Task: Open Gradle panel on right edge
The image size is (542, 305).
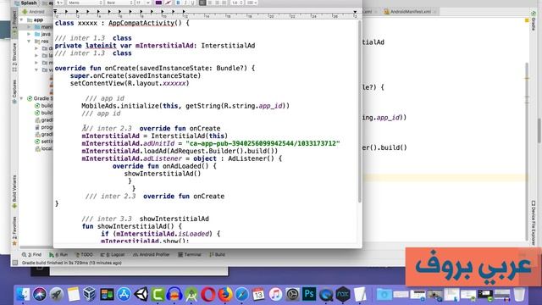Action: click(x=534, y=20)
